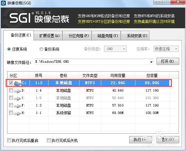Click the 57.91G free space cell
The height and width of the screenshot is (151, 186).
(118, 105)
